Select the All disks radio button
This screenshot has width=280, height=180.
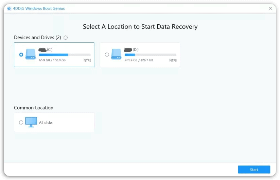[21, 122]
